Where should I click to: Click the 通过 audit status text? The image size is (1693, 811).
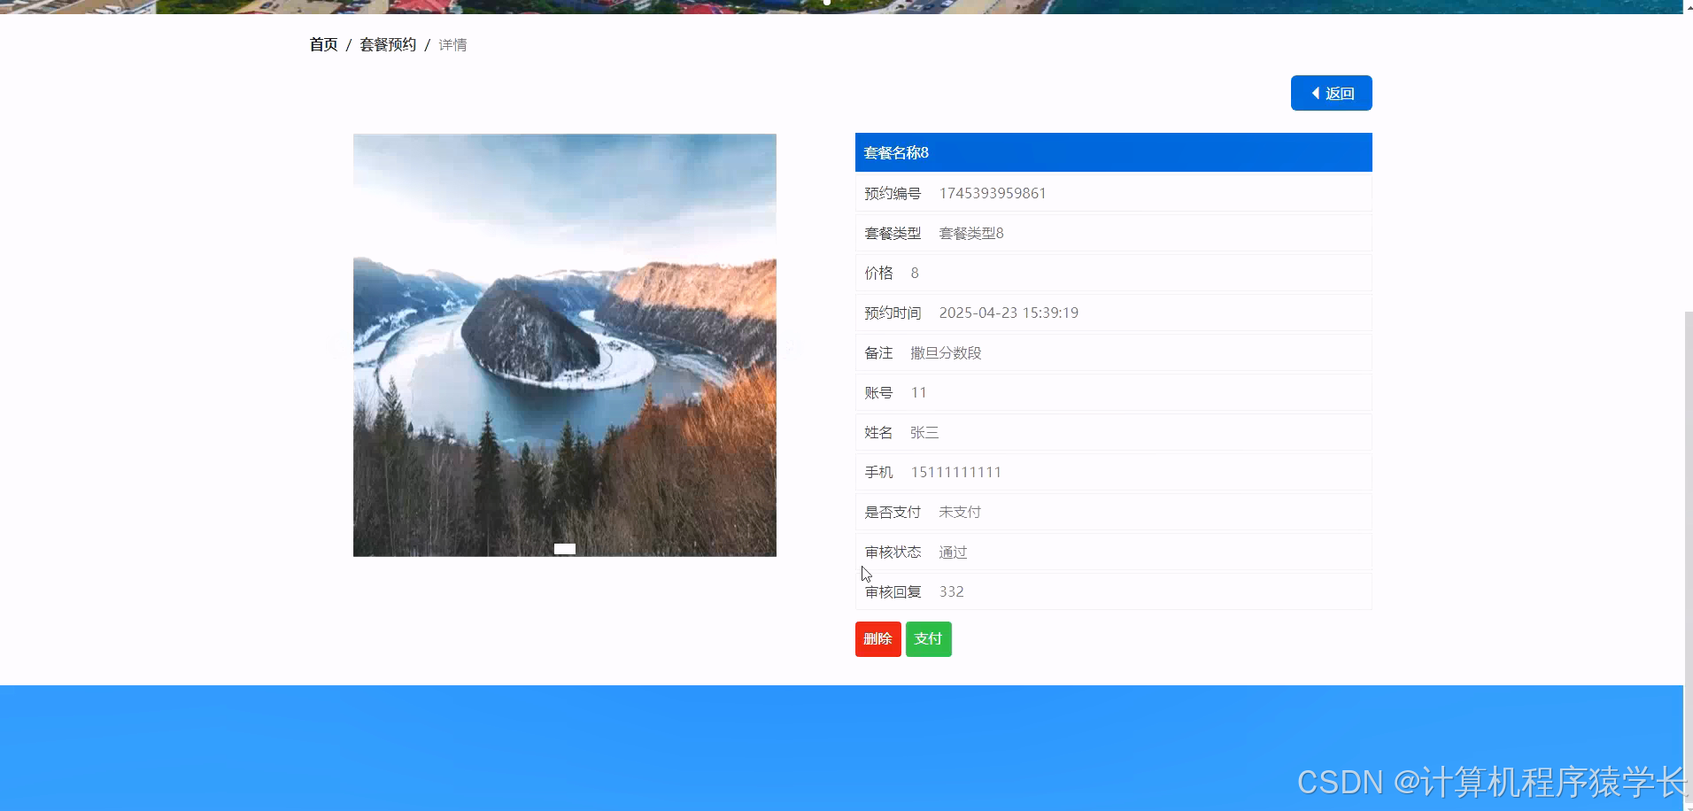tap(952, 552)
